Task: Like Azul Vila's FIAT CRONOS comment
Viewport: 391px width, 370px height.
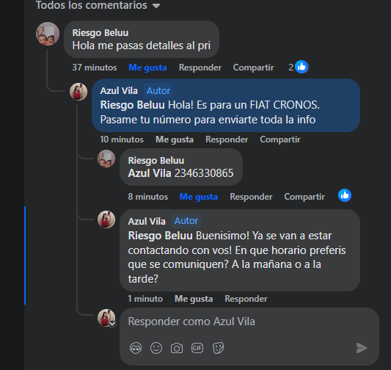Action: (175, 139)
